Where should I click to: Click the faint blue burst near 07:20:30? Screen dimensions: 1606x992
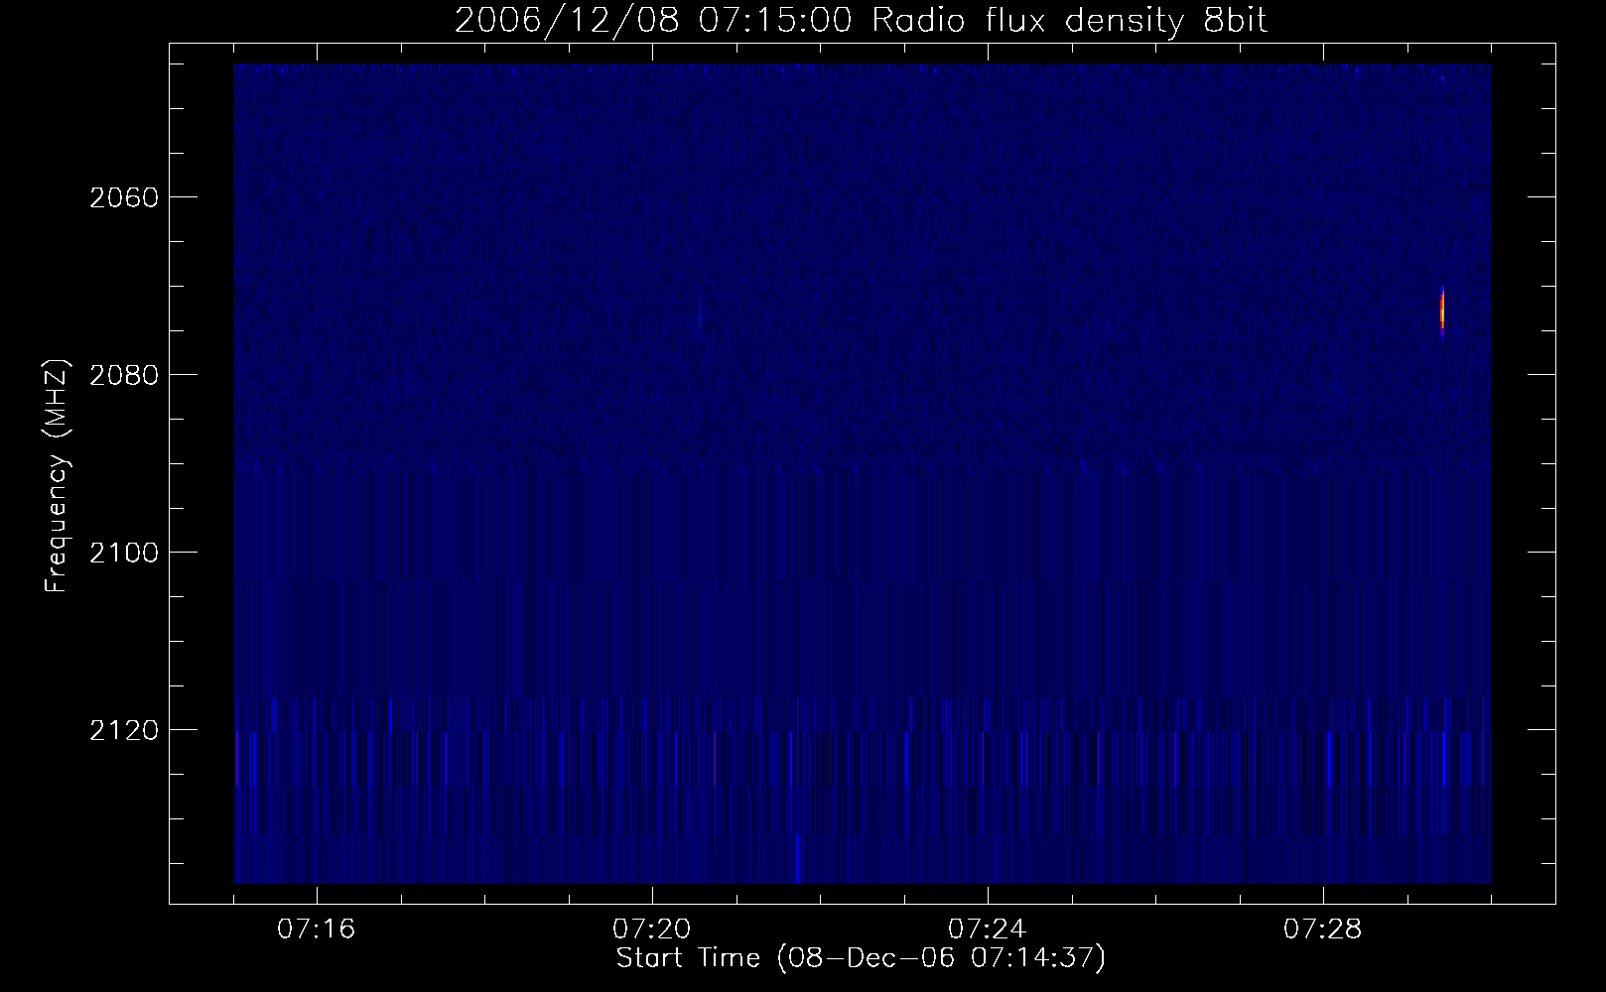point(700,310)
